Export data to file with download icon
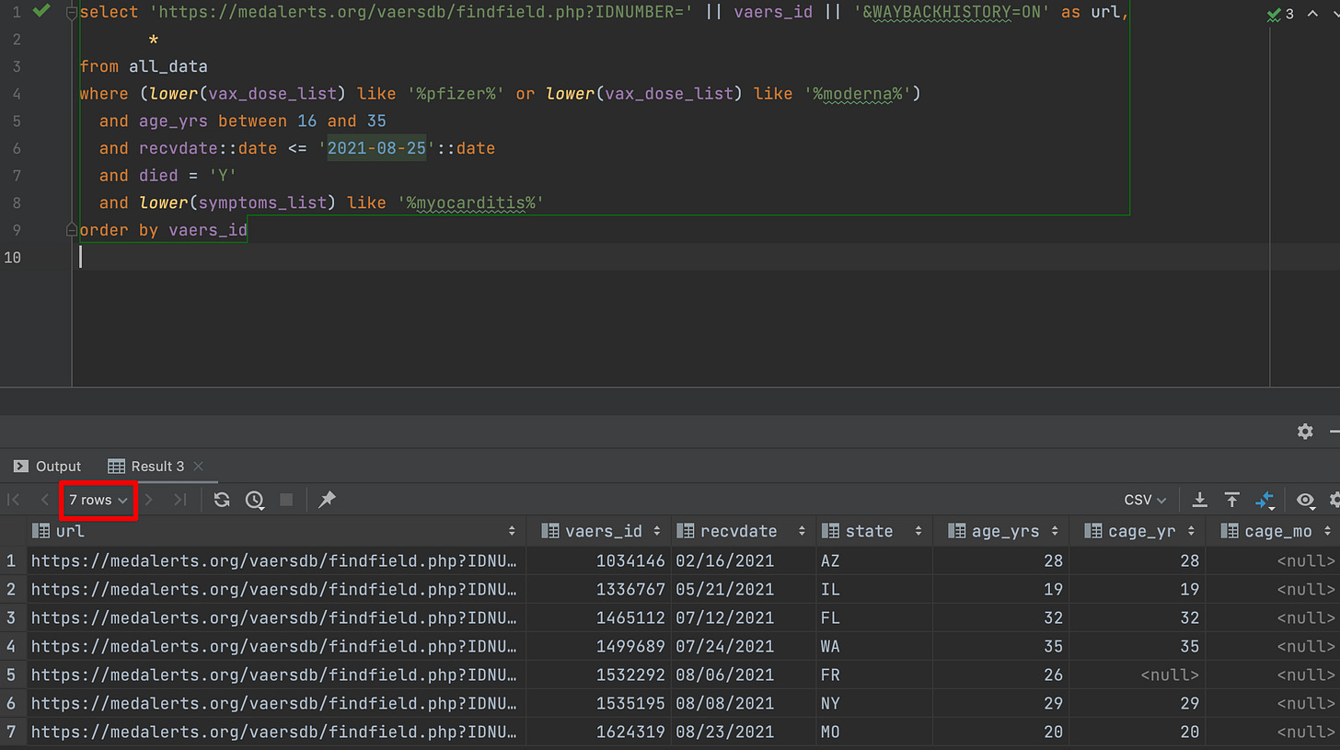This screenshot has height=750, width=1340. click(x=1200, y=500)
